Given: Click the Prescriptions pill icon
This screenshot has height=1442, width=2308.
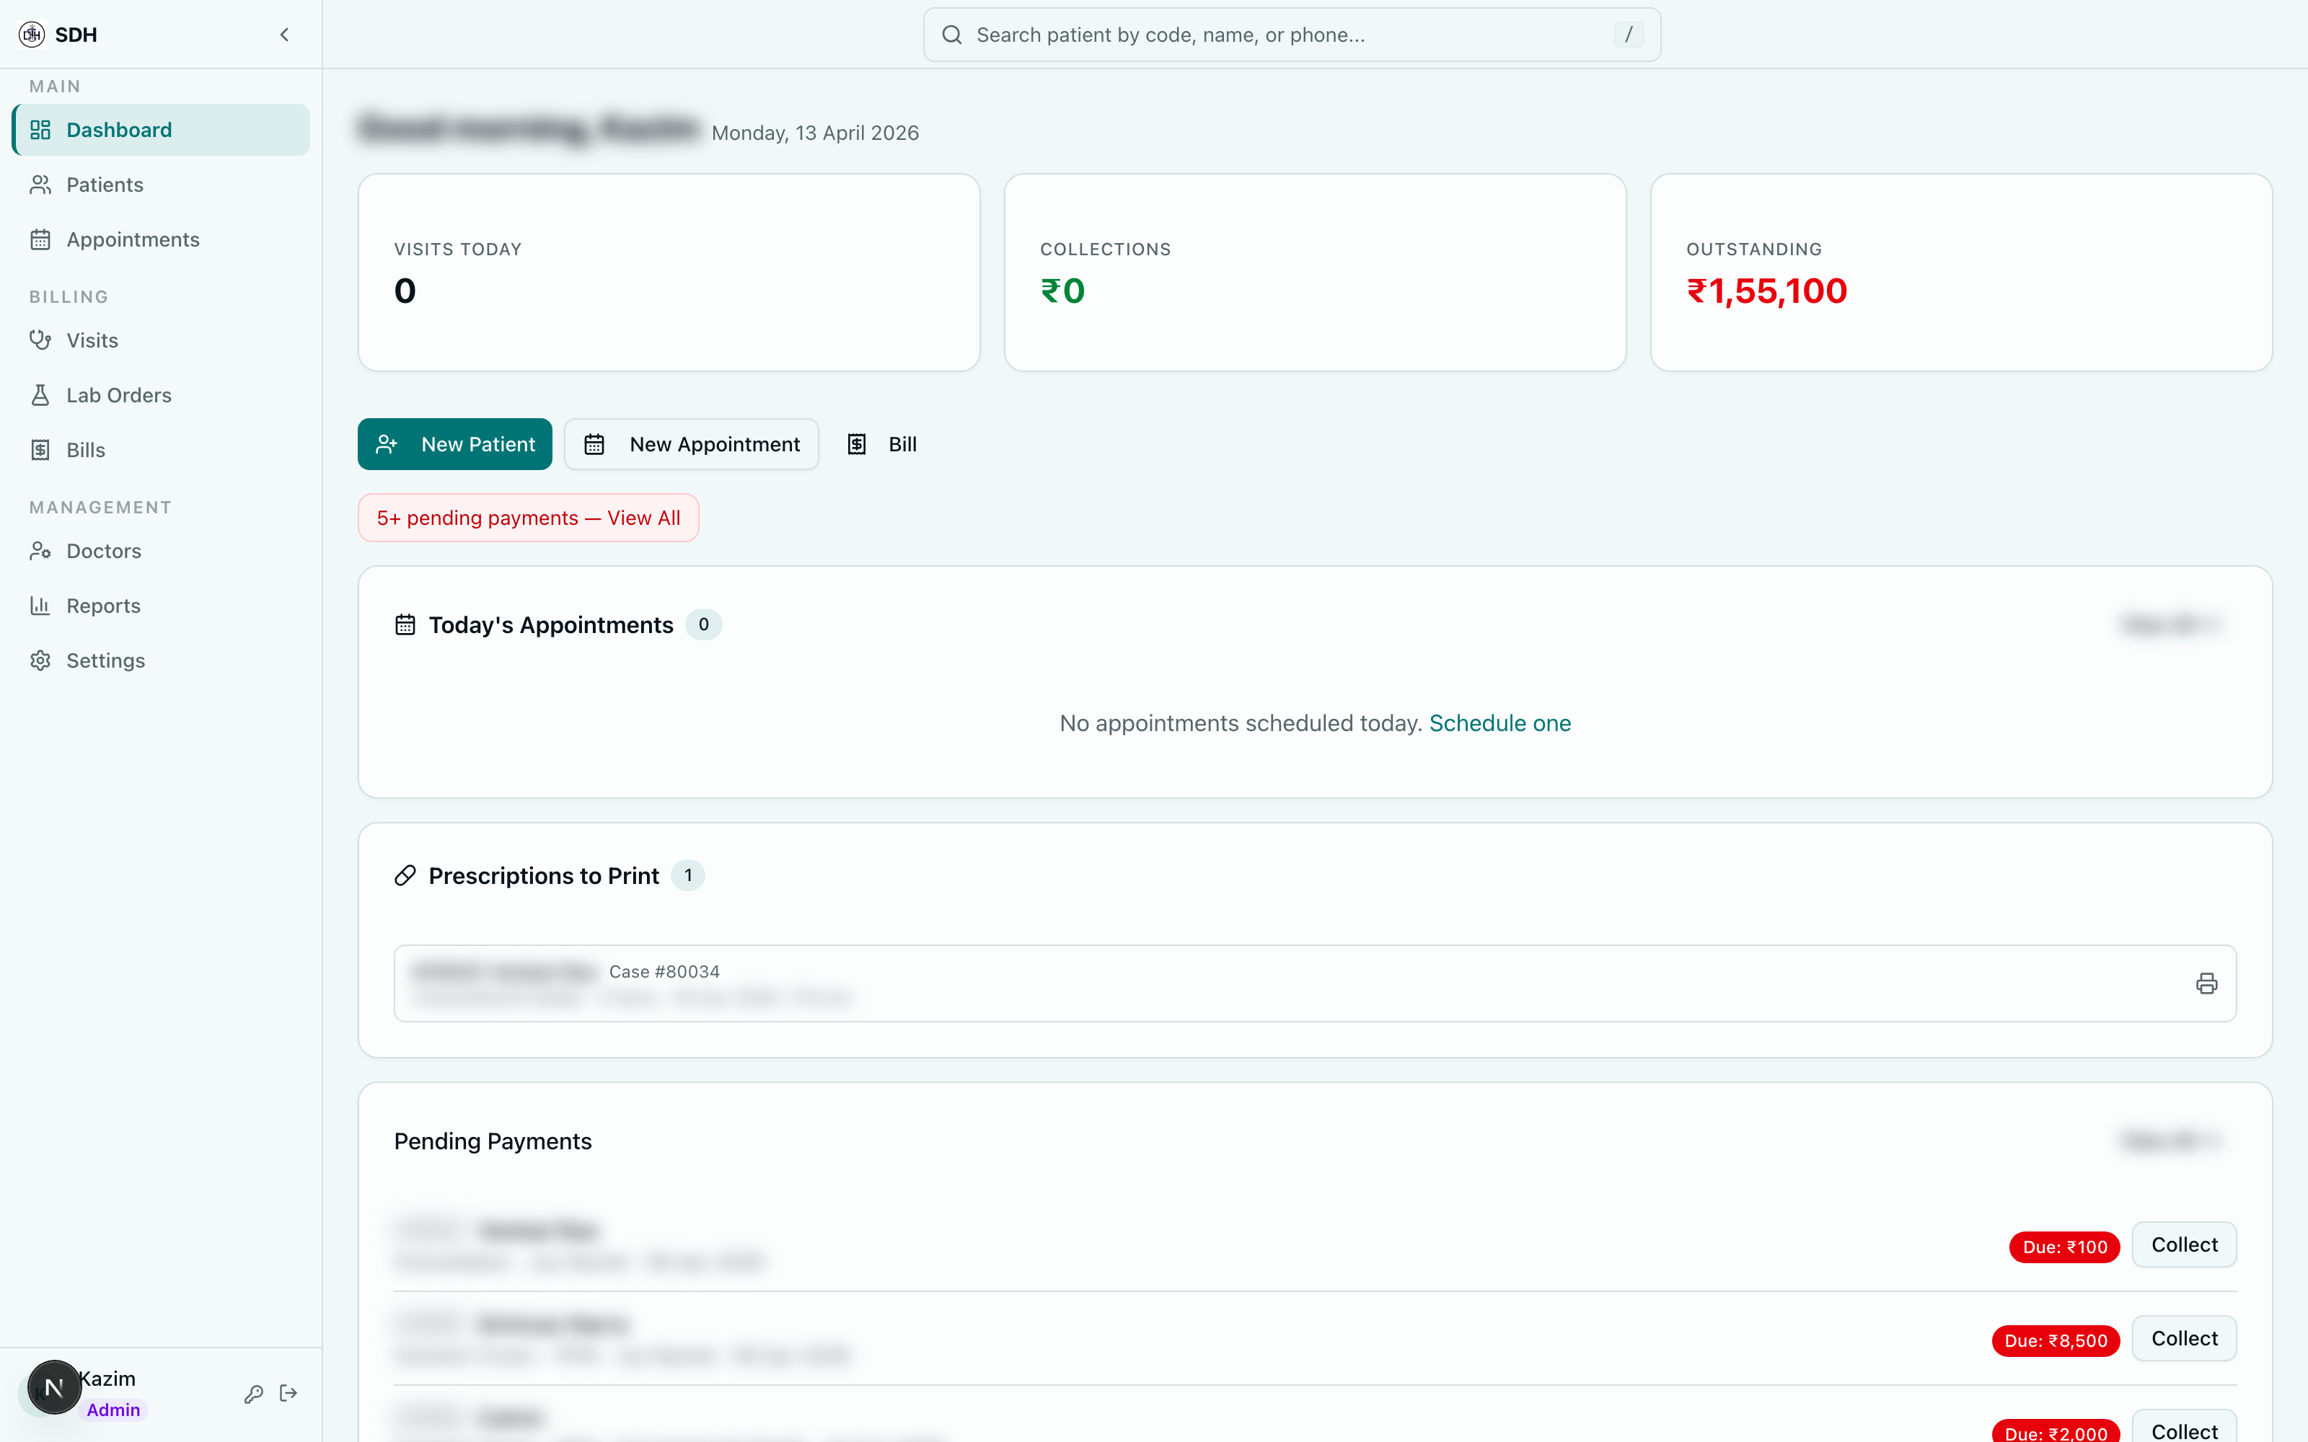Looking at the screenshot, I should [405, 875].
